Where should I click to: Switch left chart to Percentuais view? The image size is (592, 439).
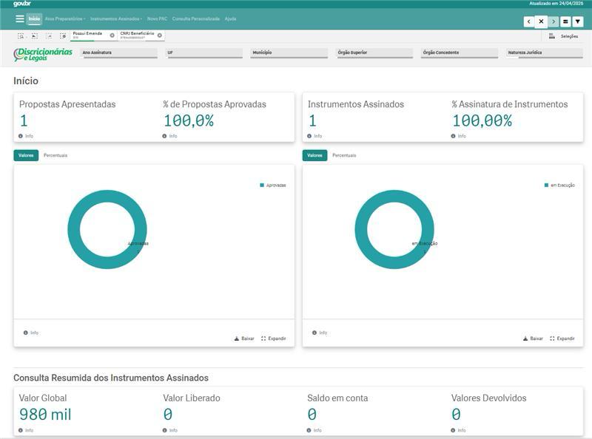point(55,155)
